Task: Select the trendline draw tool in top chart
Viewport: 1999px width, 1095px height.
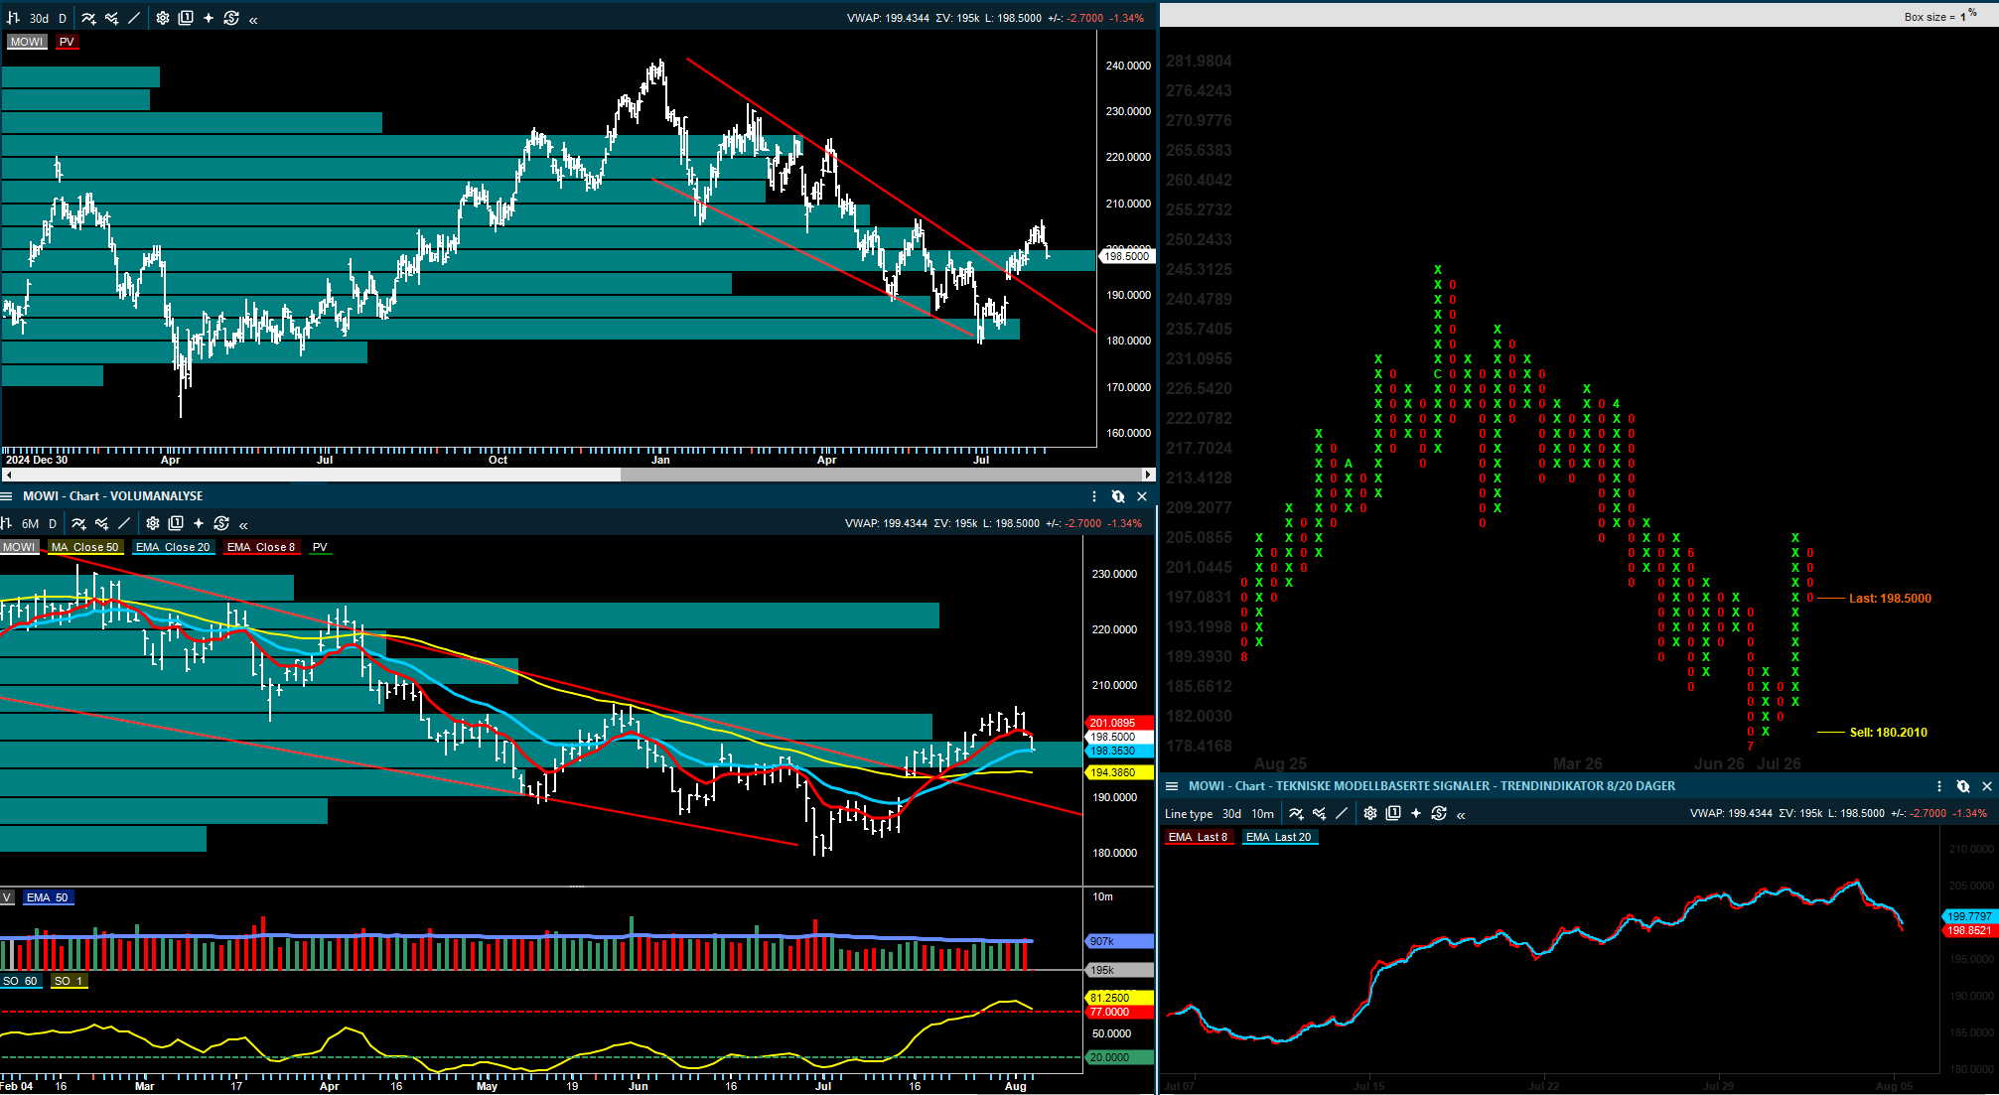Action: point(134,18)
